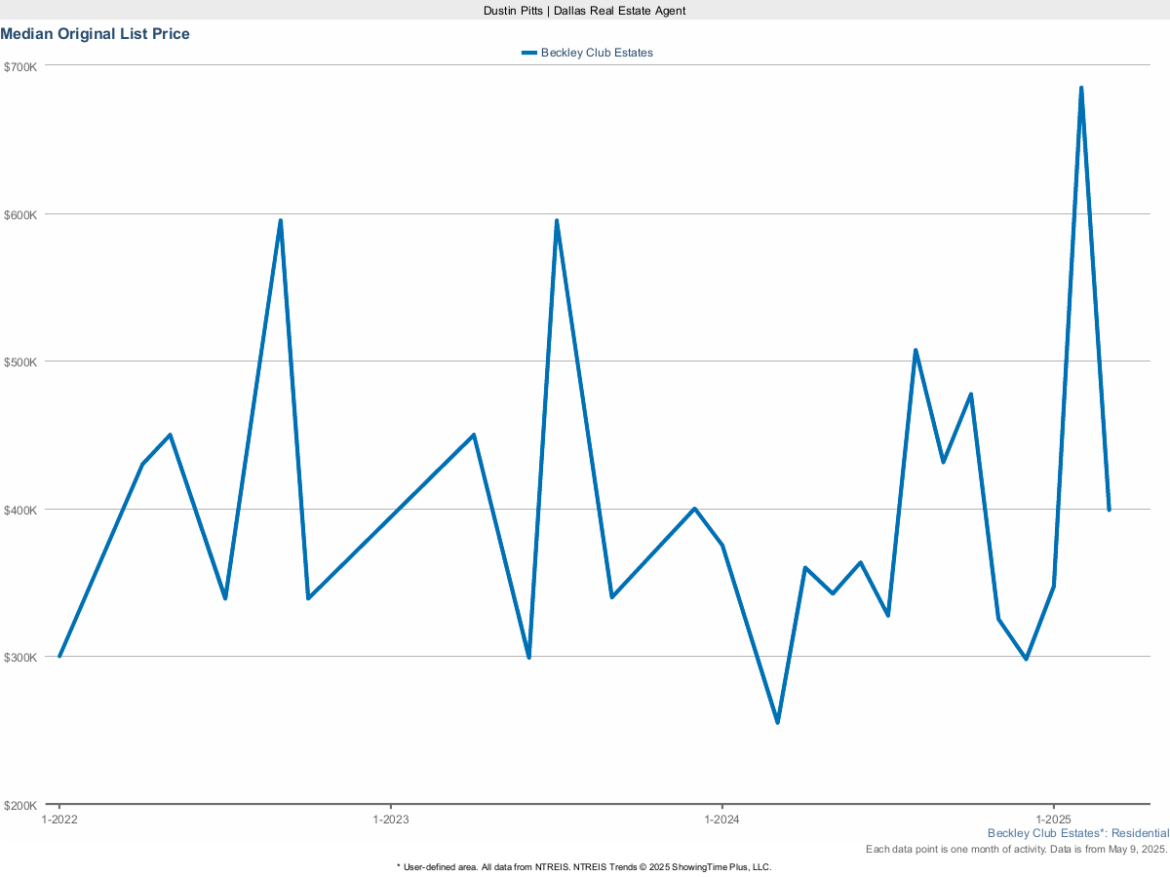Click the mid-2023 peak near $595K

coord(557,220)
